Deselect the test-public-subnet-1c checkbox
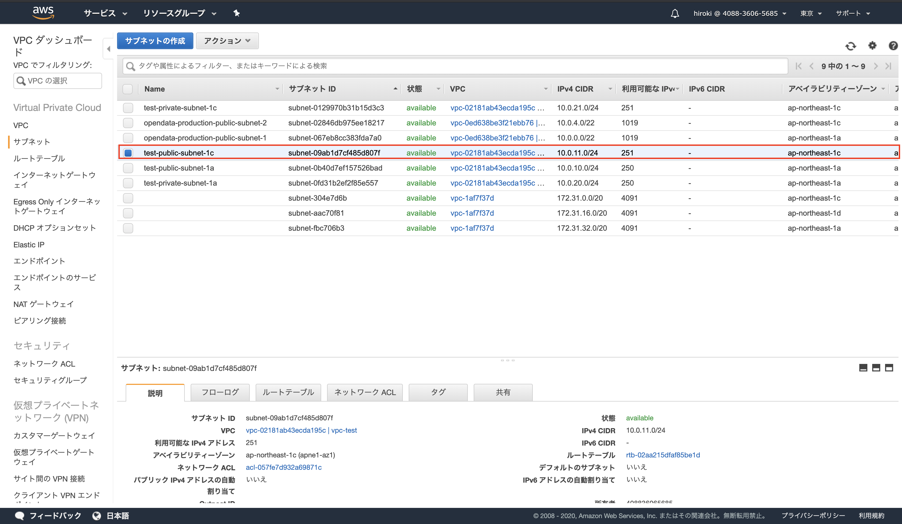The image size is (902, 524). point(128,153)
